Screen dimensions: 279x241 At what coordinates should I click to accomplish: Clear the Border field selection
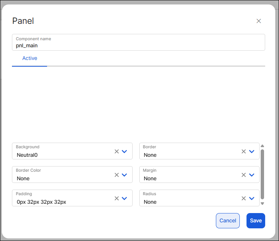[244, 151]
